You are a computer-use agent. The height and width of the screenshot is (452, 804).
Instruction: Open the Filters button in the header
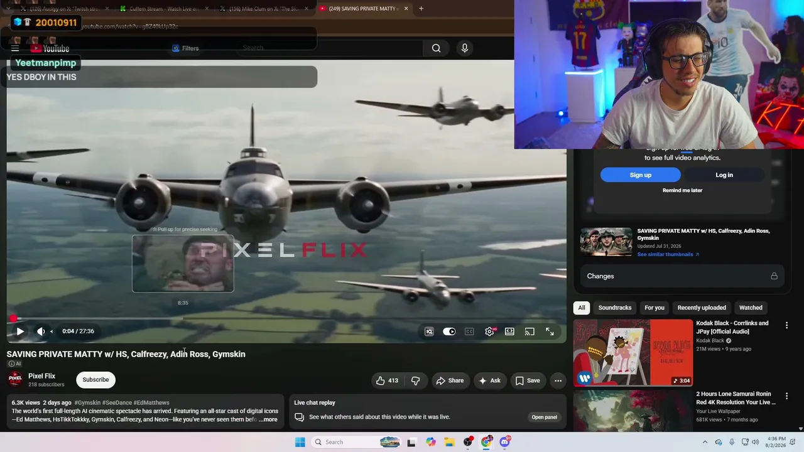pos(185,48)
